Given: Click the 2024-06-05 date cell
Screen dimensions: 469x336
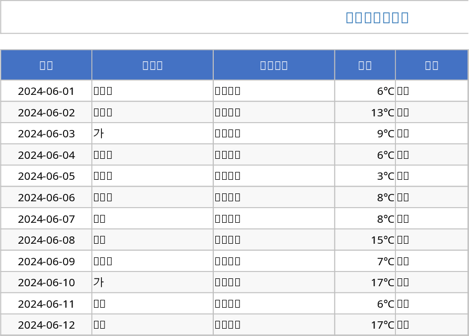Looking at the screenshot, I should pyautogui.click(x=46, y=176).
